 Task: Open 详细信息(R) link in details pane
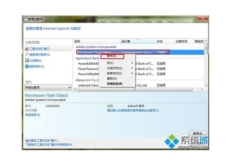(32, 115)
